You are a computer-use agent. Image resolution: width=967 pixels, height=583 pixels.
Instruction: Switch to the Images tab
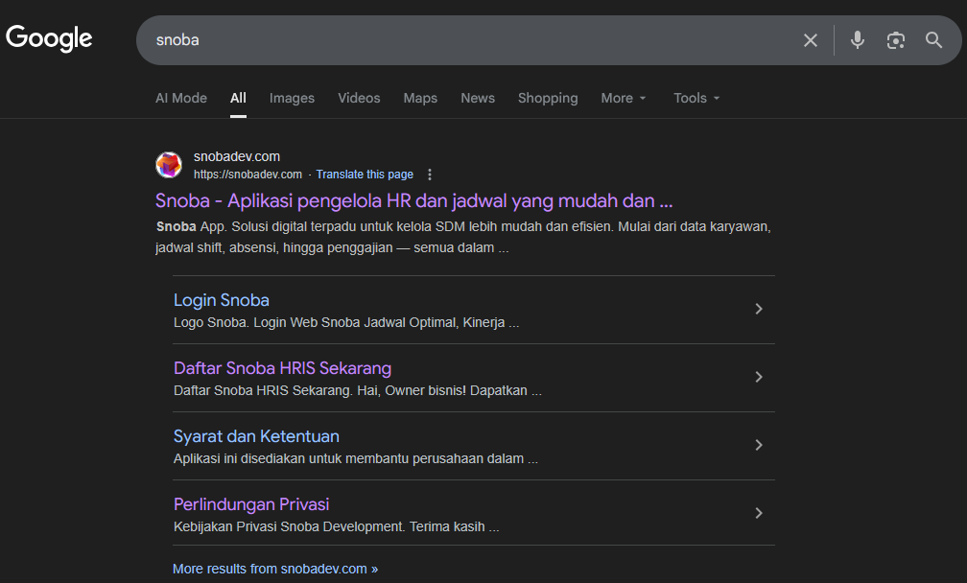tap(292, 98)
